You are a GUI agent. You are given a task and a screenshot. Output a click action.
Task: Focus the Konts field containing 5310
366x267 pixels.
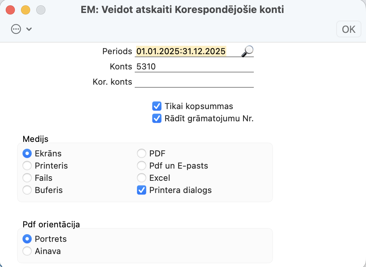(x=194, y=67)
